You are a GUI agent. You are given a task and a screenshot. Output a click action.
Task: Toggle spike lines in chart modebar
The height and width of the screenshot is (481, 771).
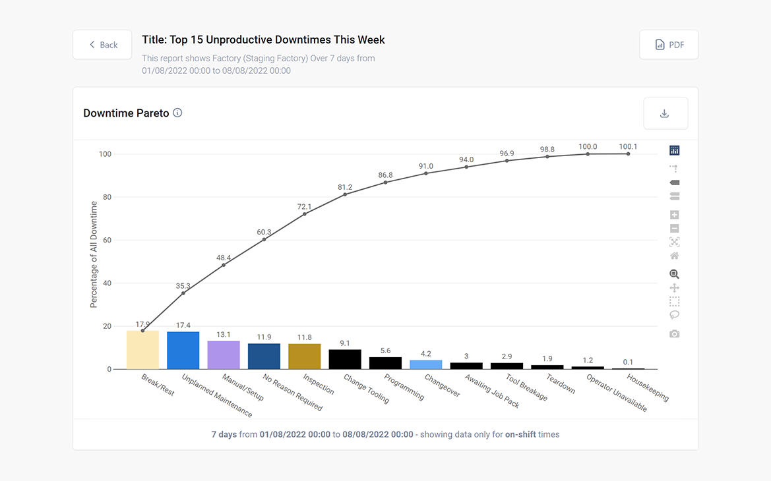(x=674, y=169)
